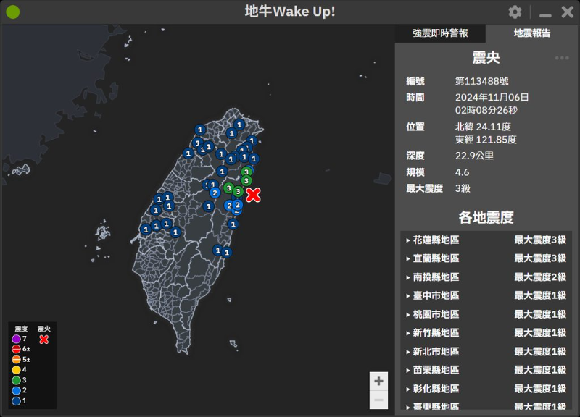Click the red X epicenter marker on map
This screenshot has height=417, width=580.
click(253, 194)
